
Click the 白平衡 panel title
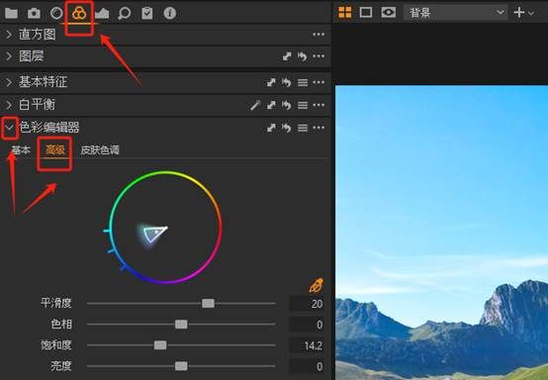[37, 105]
